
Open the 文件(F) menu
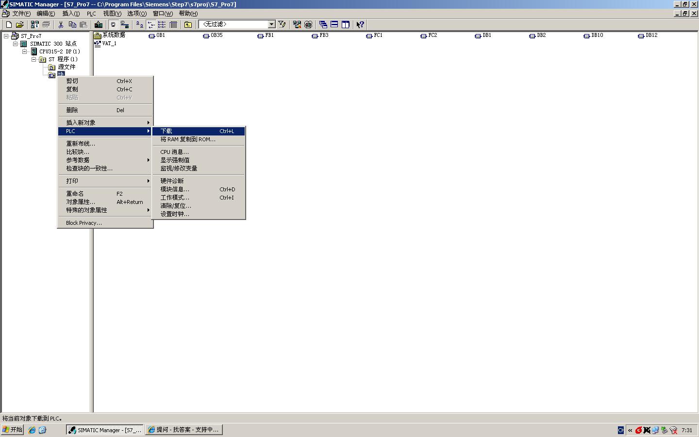click(x=21, y=14)
